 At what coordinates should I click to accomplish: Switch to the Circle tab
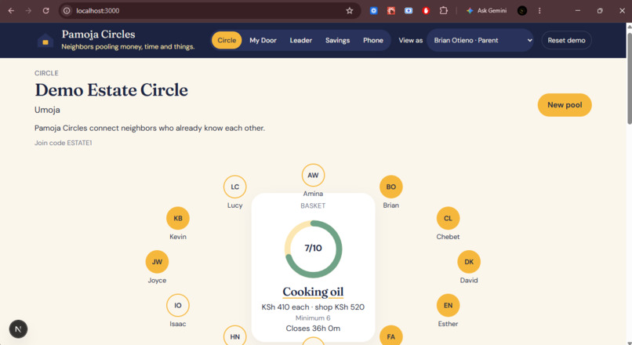[227, 40]
